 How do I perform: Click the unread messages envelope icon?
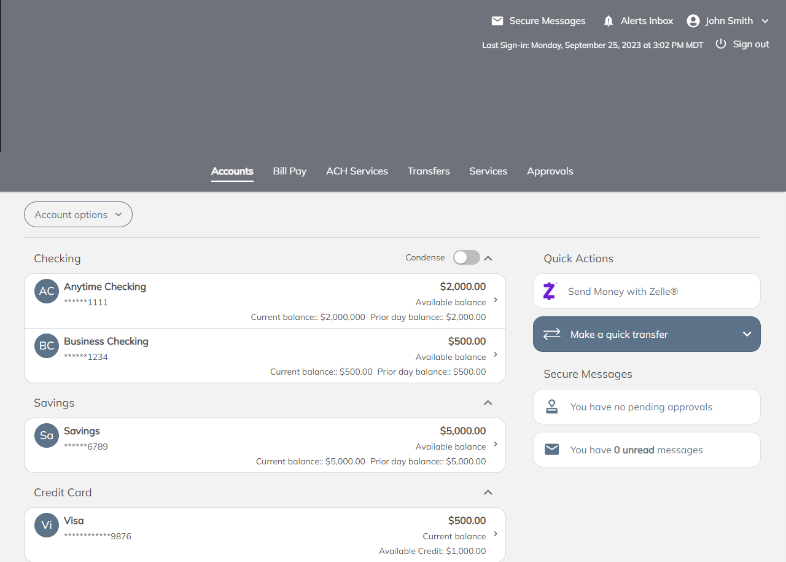coord(552,450)
